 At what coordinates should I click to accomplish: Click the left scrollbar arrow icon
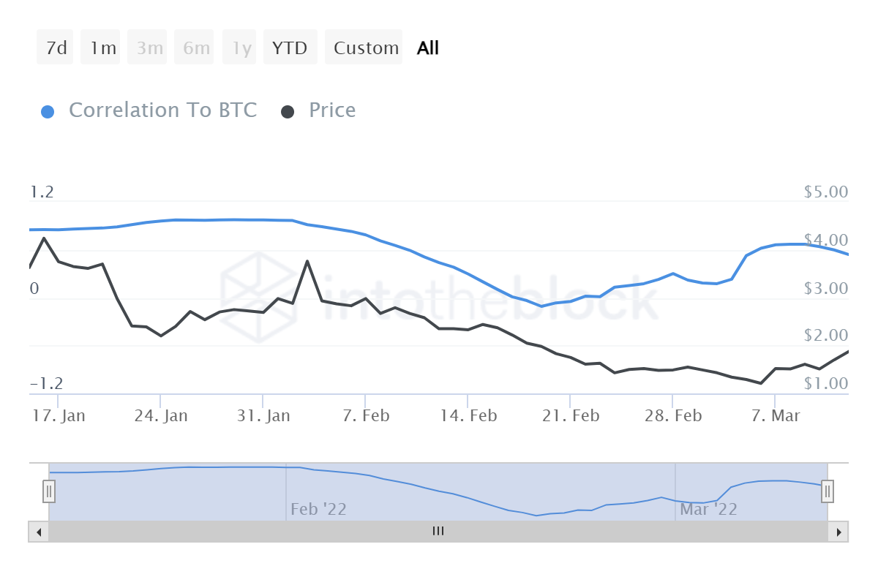click(37, 532)
